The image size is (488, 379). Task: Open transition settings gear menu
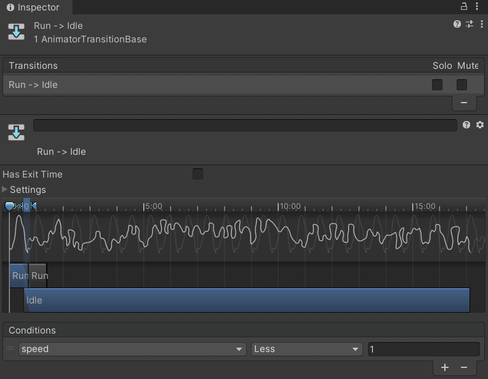(479, 125)
